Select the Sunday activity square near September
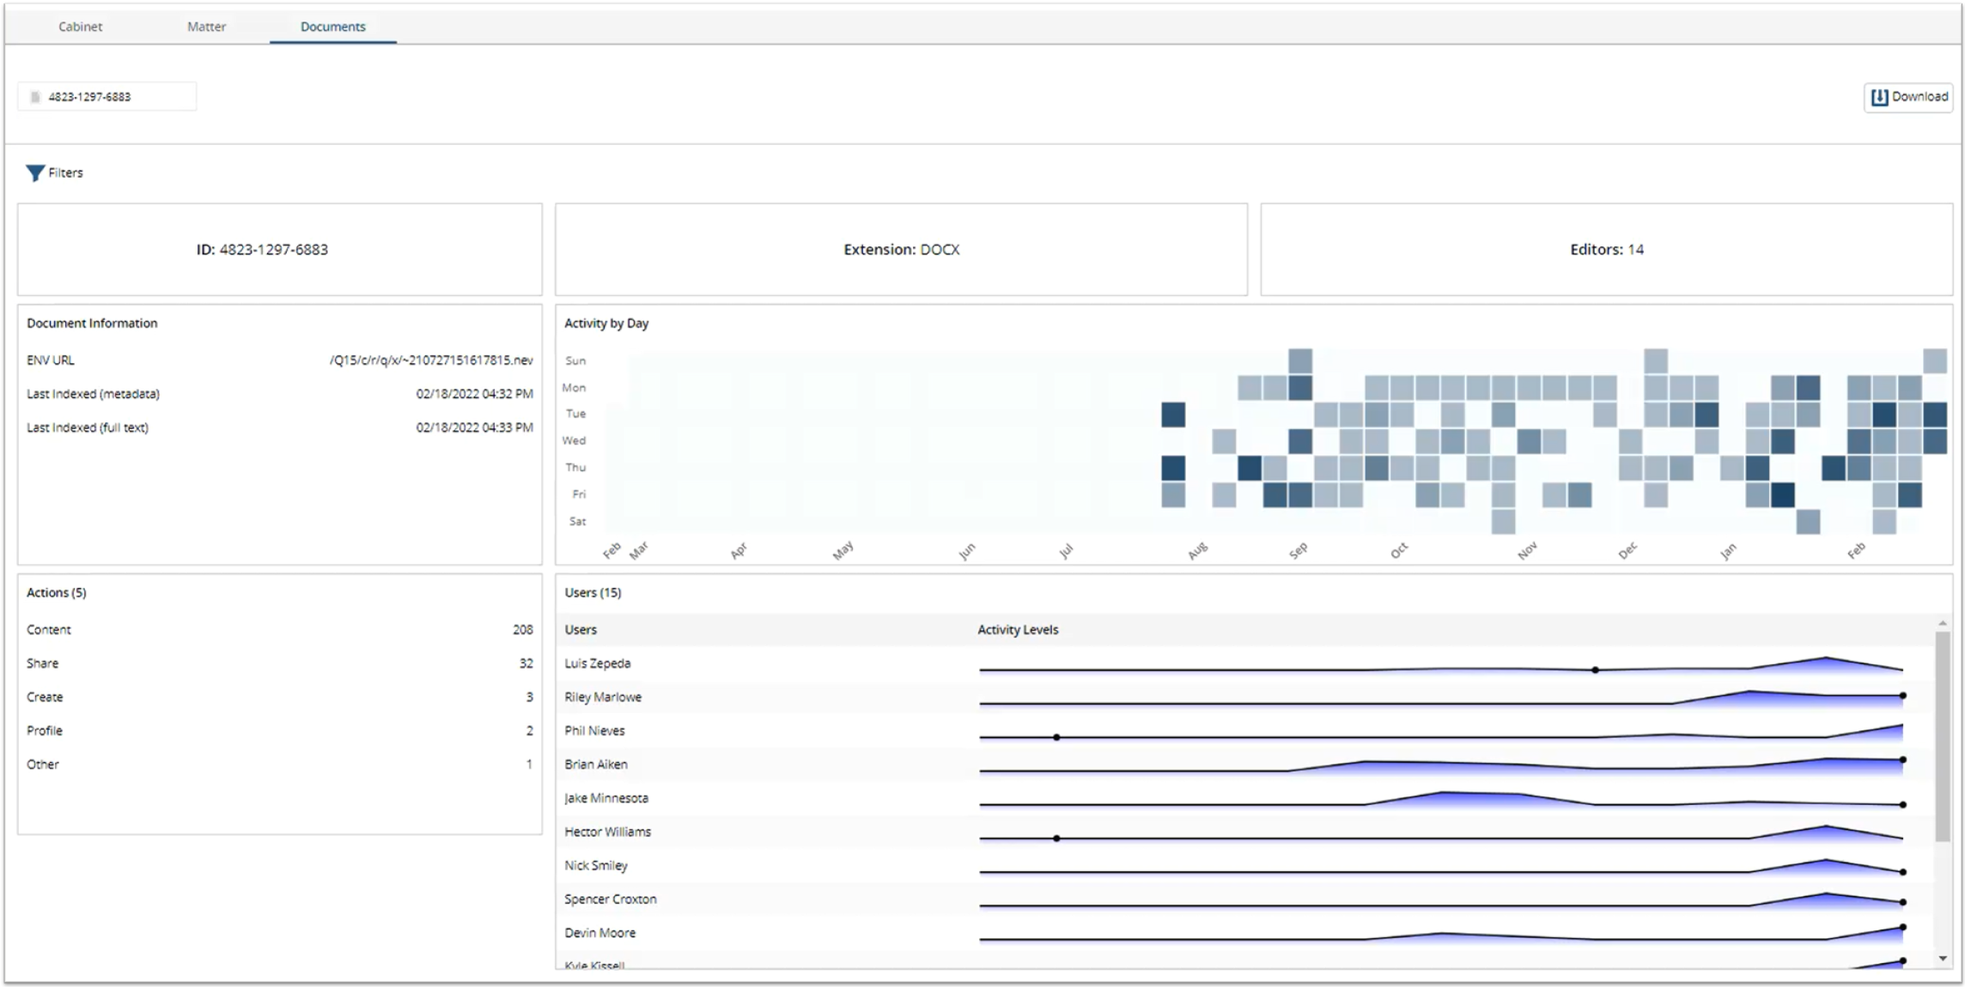Image resolution: width=1965 pixels, height=987 pixels. (1300, 360)
